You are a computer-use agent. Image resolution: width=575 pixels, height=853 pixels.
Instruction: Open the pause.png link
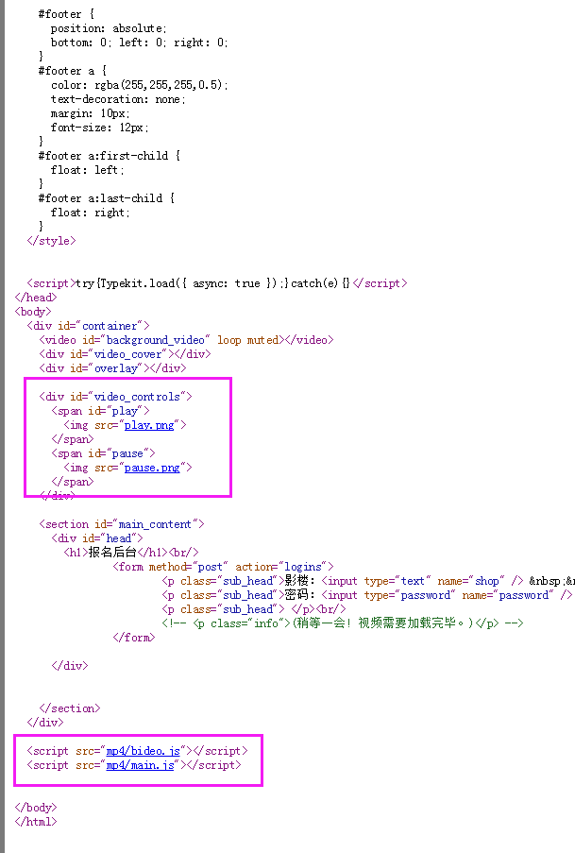coord(152,468)
